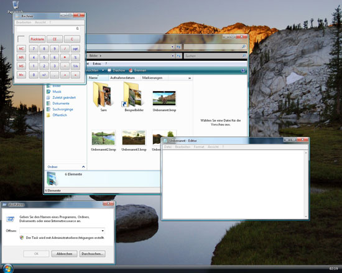Open the Ansicht menu in Editor
This screenshot has height=273, width=342.
[x=213, y=147]
